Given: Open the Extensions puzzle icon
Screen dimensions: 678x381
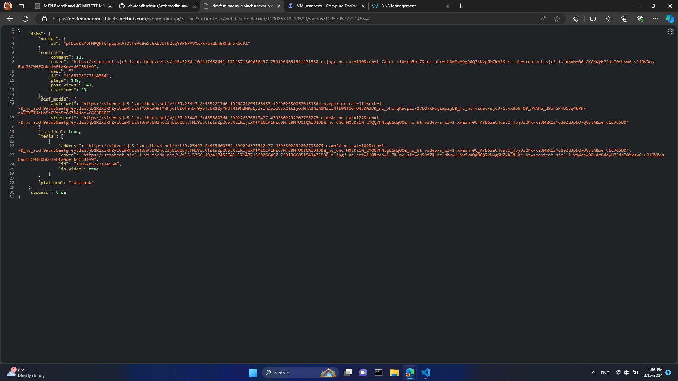Looking at the screenshot, I should [x=576, y=19].
